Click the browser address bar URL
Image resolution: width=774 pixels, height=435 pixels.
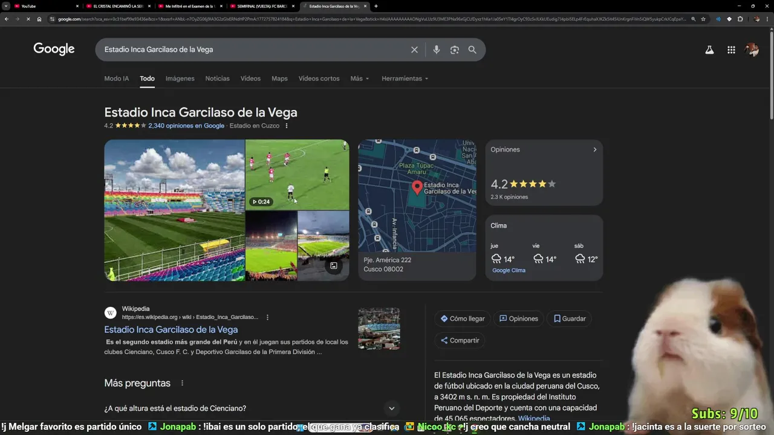tap(372, 19)
